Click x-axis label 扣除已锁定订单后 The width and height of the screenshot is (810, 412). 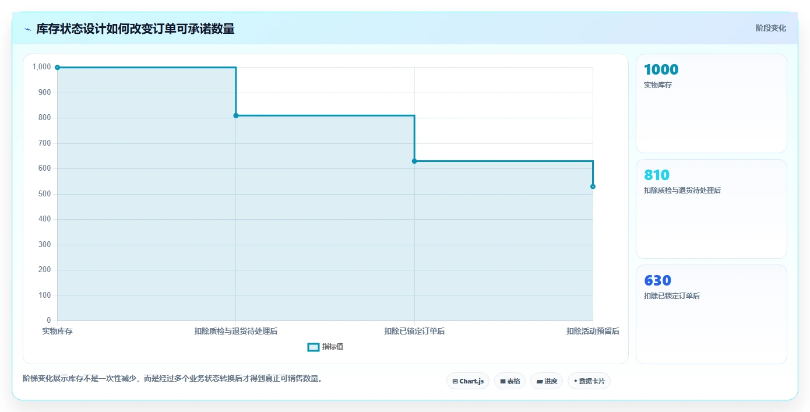414,331
